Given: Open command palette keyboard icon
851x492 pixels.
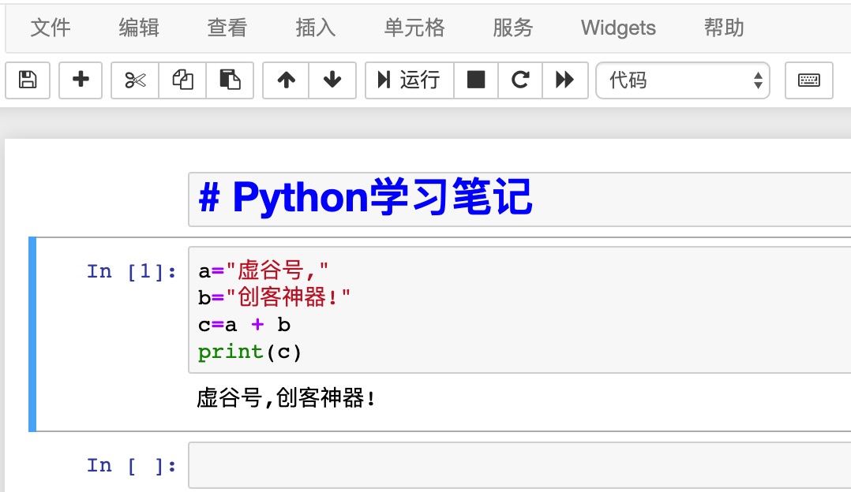Looking at the screenshot, I should 808,80.
